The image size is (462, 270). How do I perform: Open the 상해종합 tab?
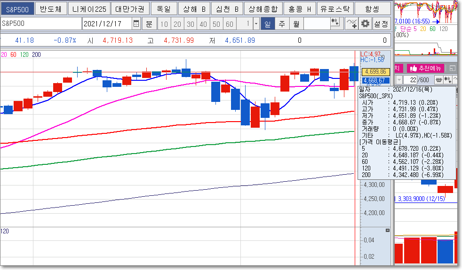[x=263, y=9]
